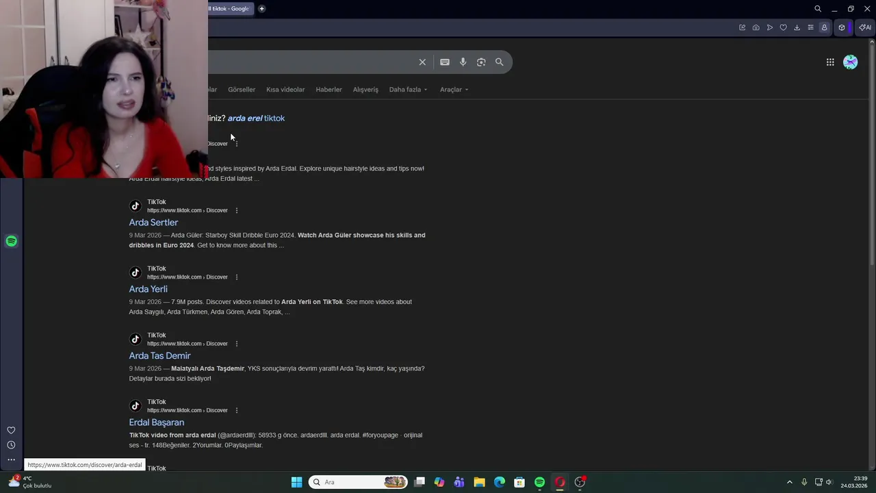Open Microsoft Teams from the taskbar
This screenshot has width=876, height=493.
pos(459,482)
